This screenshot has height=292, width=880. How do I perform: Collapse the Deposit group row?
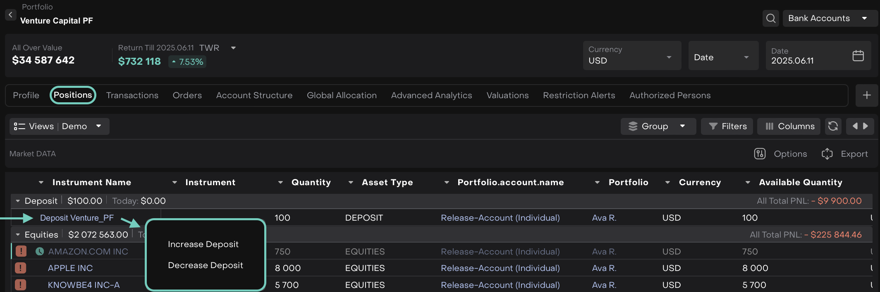point(18,201)
